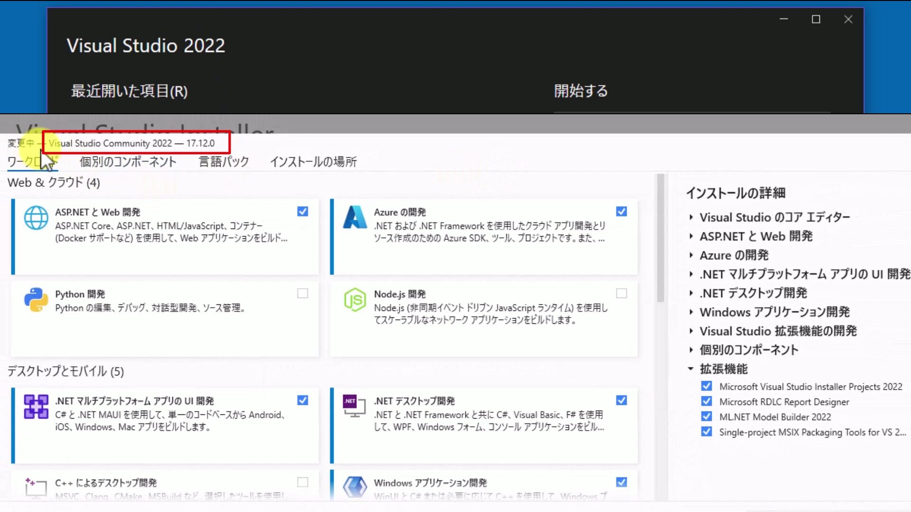This screenshot has width=911, height=512.
Task: Expand Visual Studio 拡張機能の開発 details
Action: (x=691, y=331)
